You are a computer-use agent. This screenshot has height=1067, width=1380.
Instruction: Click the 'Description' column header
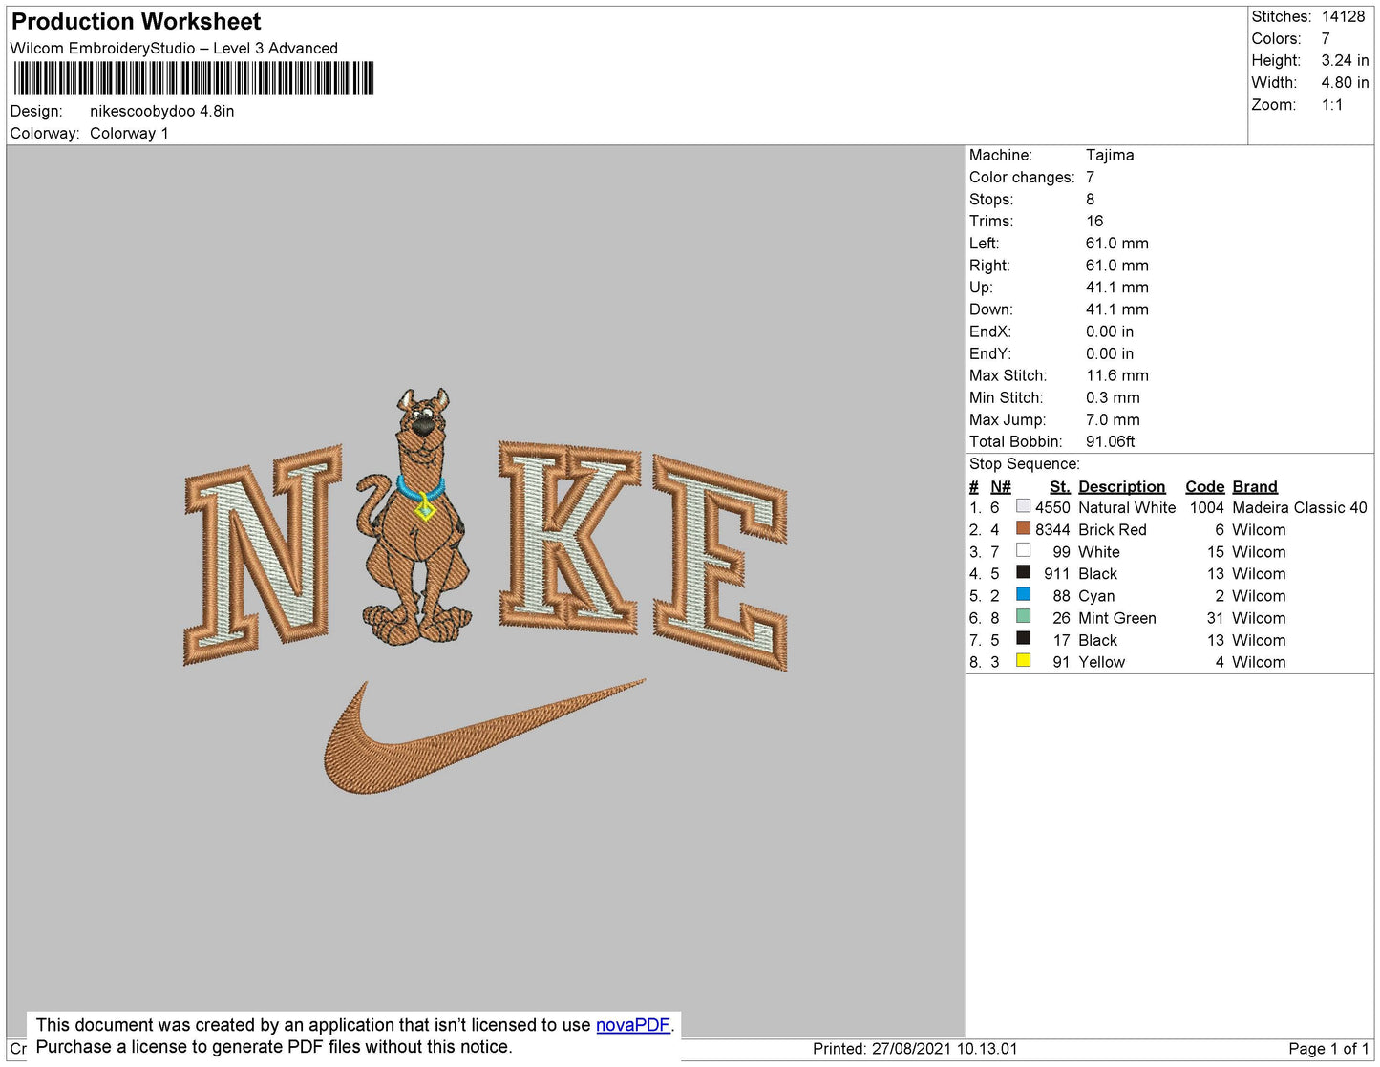1122,486
